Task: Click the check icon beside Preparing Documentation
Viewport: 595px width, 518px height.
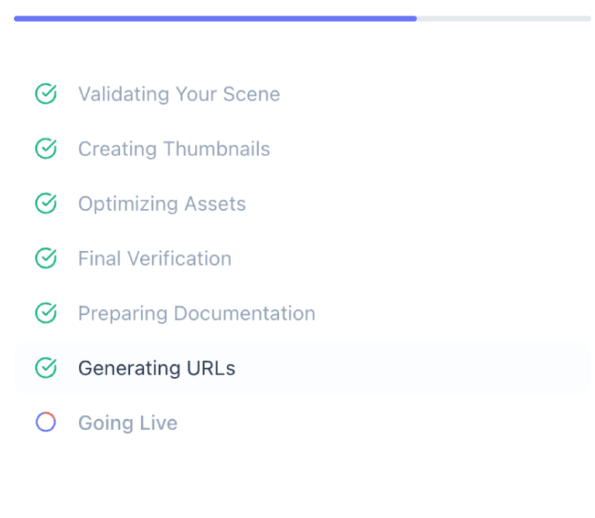Action: 46,314
